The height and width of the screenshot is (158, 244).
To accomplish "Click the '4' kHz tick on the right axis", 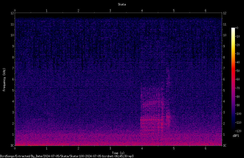I will coord(224,101).
